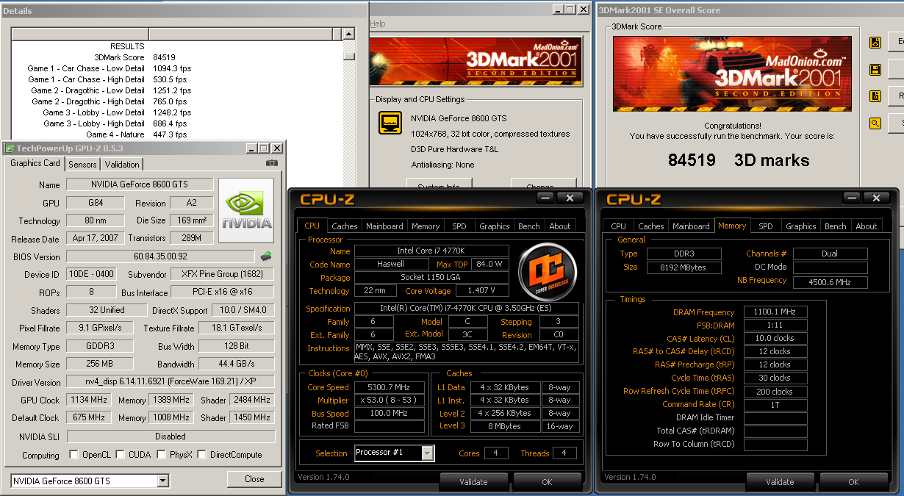Click the Core Speed value 5300.7 MHz
This screenshot has width=904, height=496.
pos(390,387)
